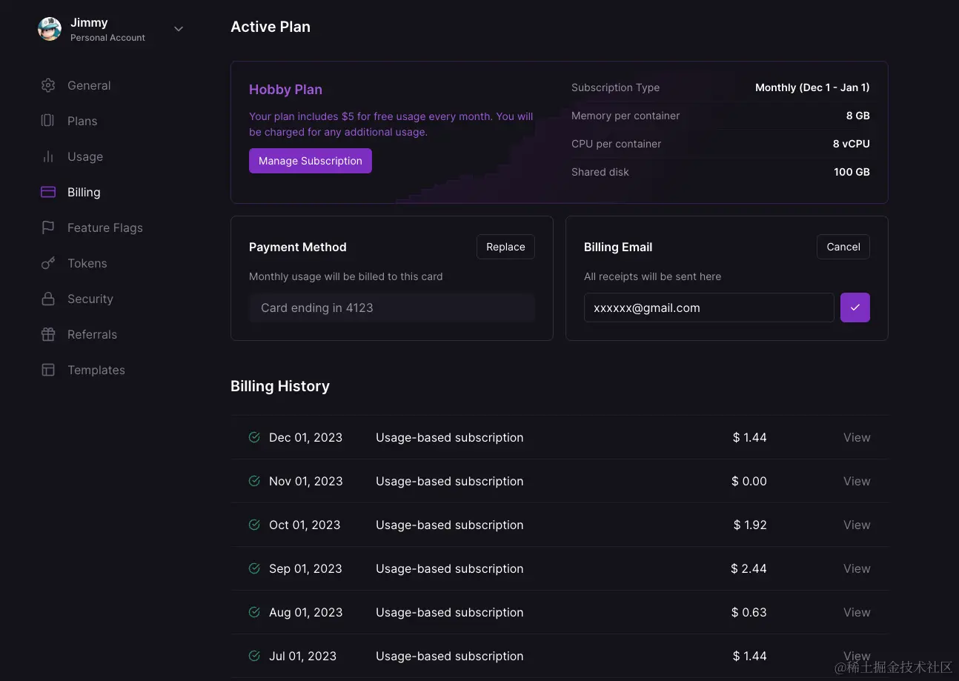Viewport: 959px width, 681px height.
Task: Click the Tokens key icon
Action: tap(48, 263)
